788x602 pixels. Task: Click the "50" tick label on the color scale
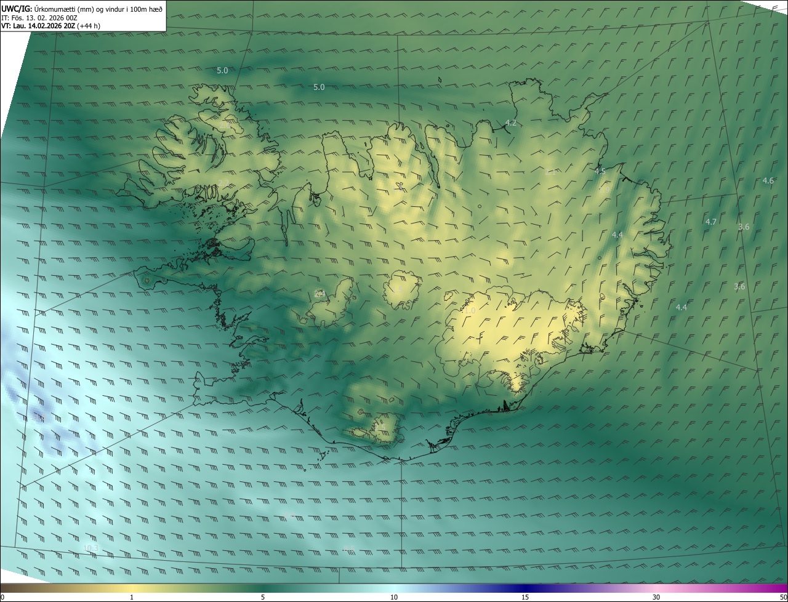click(x=783, y=597)
